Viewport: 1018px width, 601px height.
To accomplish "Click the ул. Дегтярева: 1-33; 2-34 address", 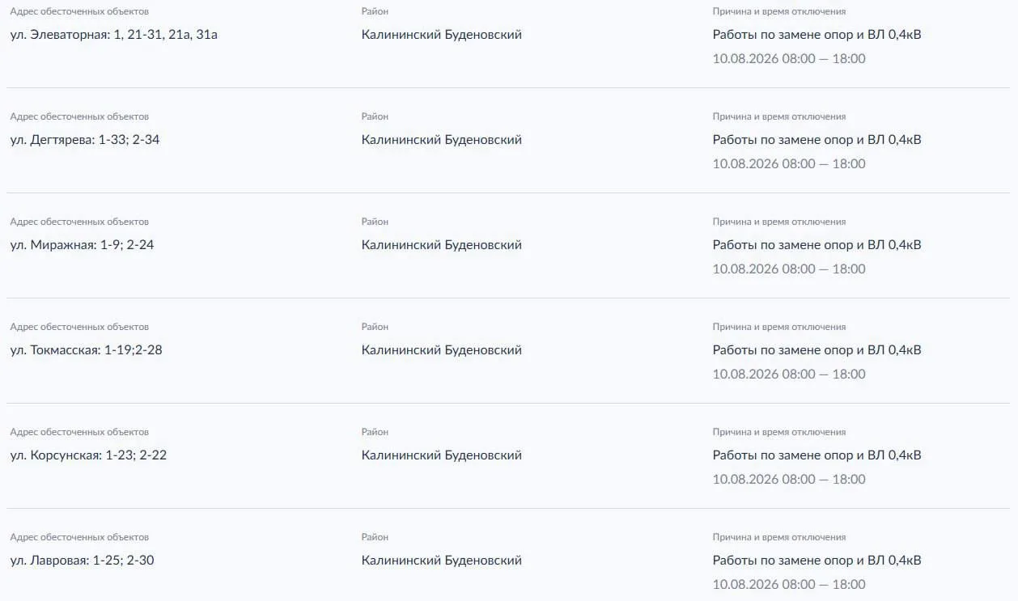I will point(85,140).
